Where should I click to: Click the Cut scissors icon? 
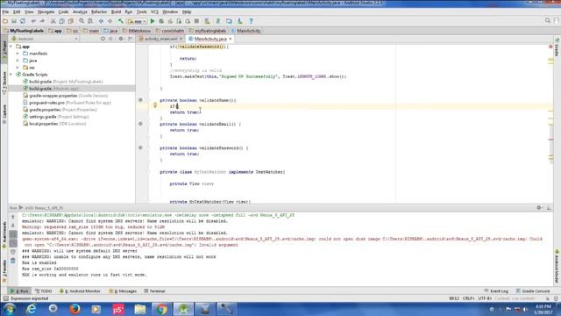tap(53, 21)
